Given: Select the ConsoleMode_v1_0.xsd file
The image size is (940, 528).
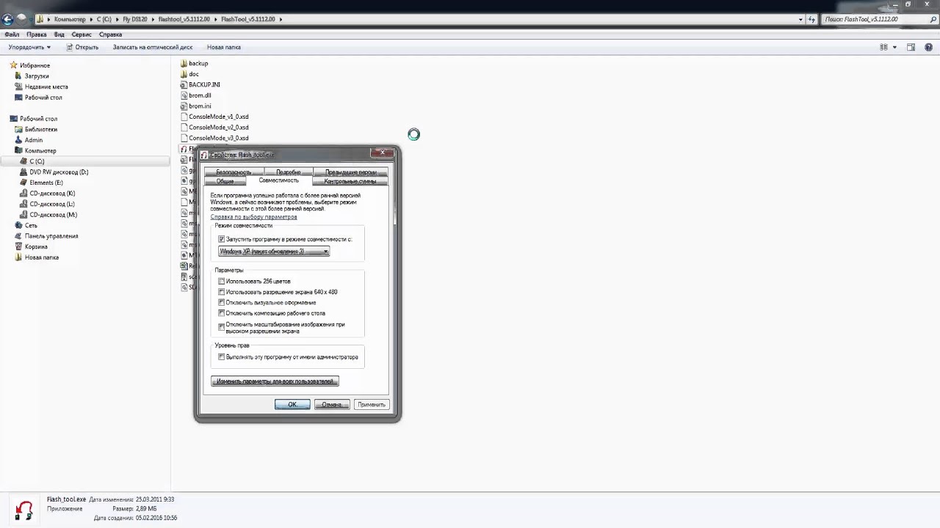Looking at the screenshot, I should click(214, 117).
